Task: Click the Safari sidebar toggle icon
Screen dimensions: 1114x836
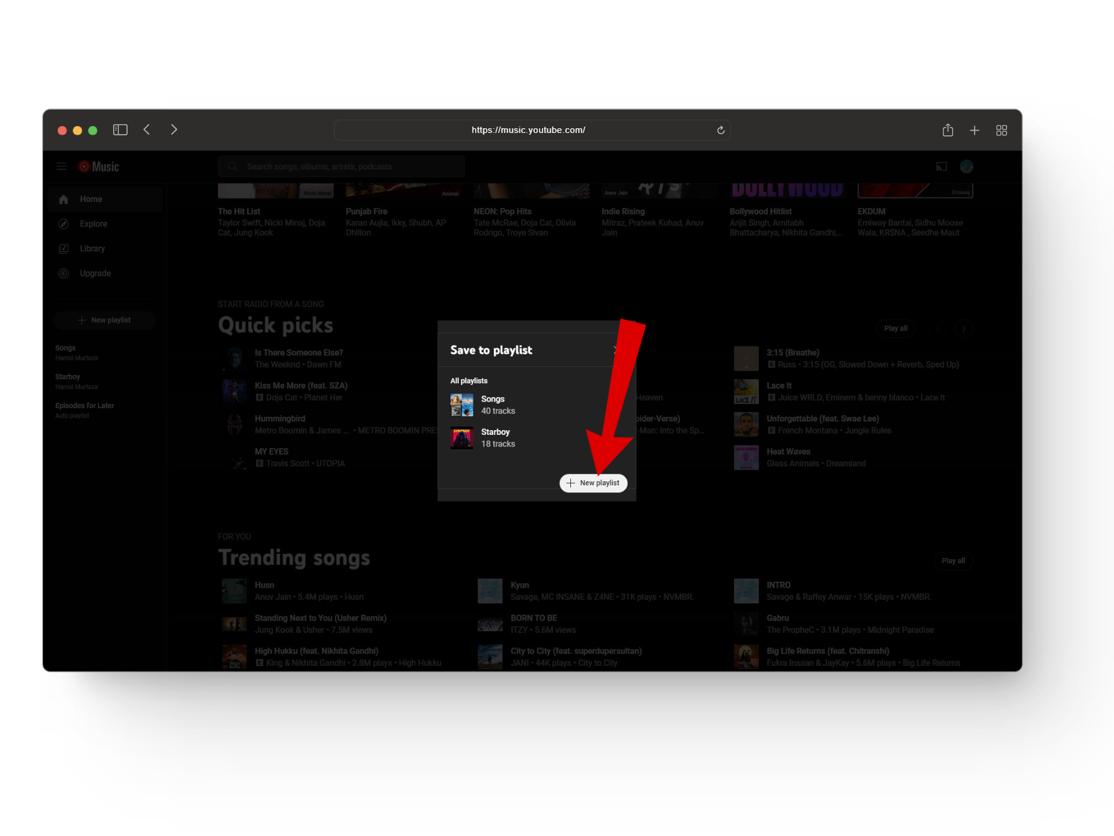Action: tap(120, 130)
